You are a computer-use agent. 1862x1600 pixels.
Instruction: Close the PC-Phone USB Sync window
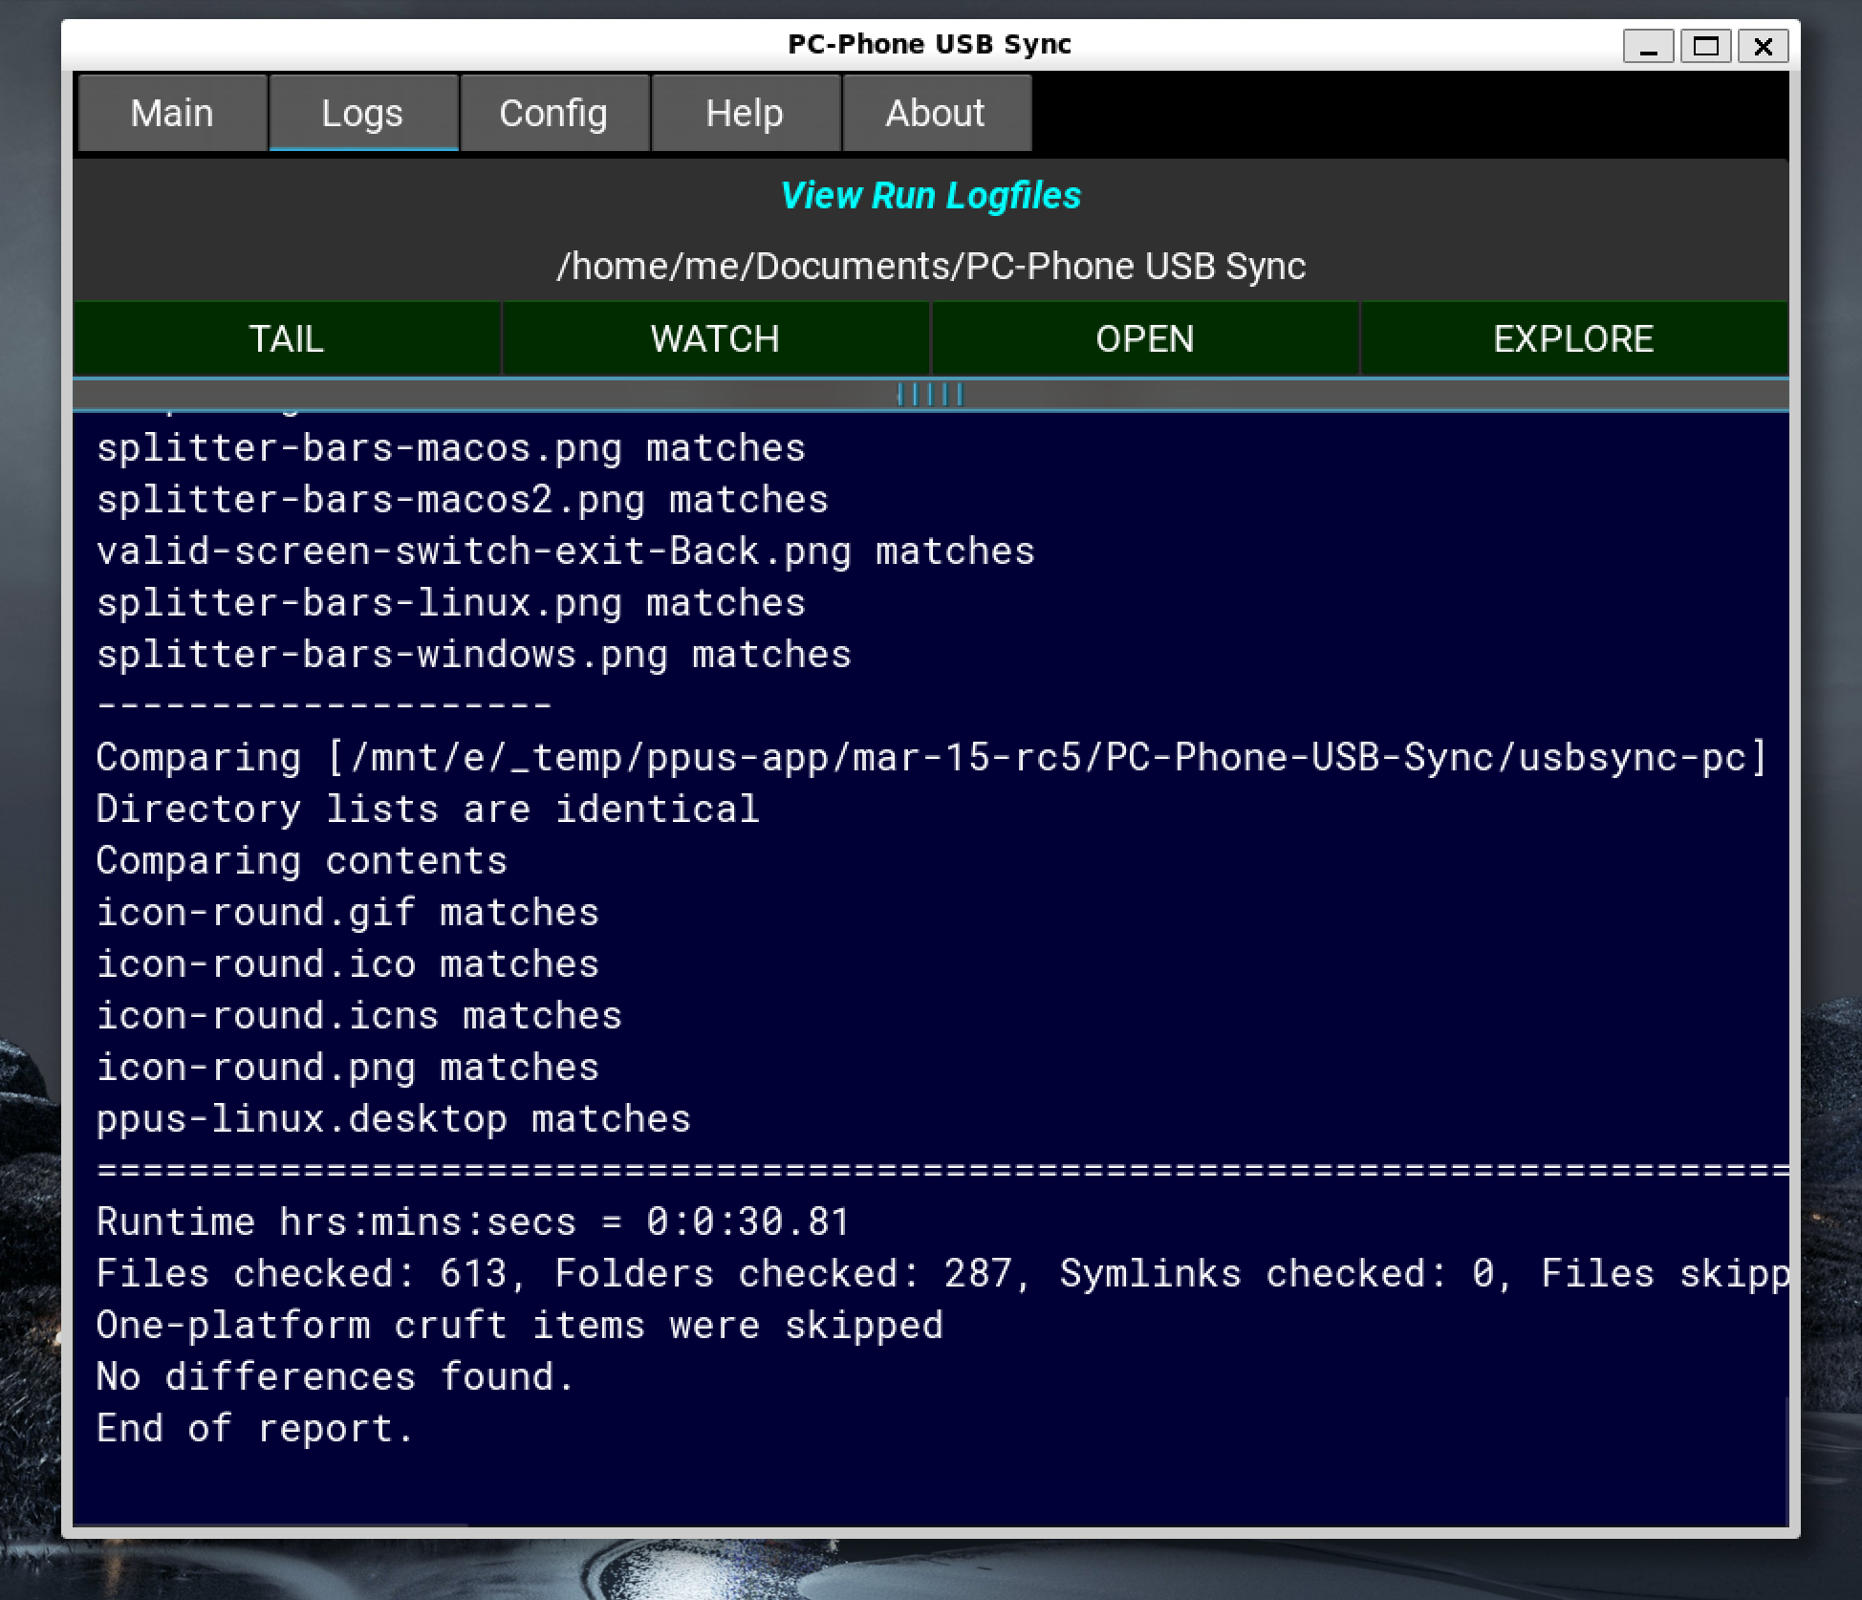click(x=1764, y=46)
